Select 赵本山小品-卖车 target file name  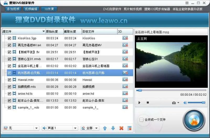point(93,101)
